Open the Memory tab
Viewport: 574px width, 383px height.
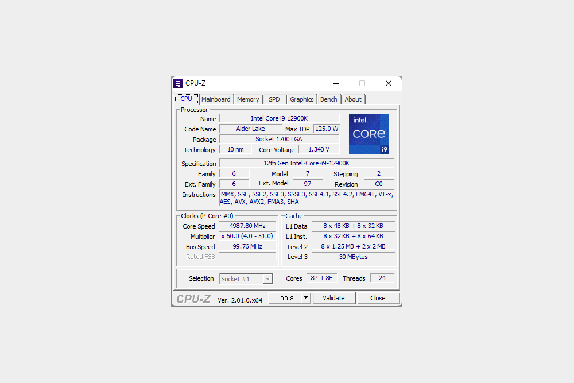(248, 99)
